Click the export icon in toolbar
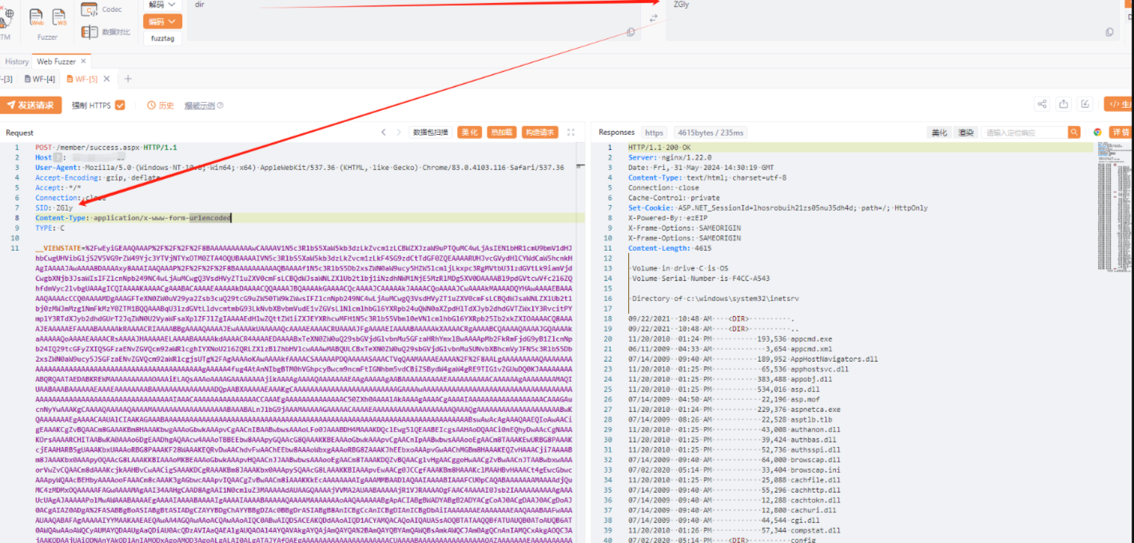The image size is (1134, 543). pyautogui.click(x=1064, y=104)
